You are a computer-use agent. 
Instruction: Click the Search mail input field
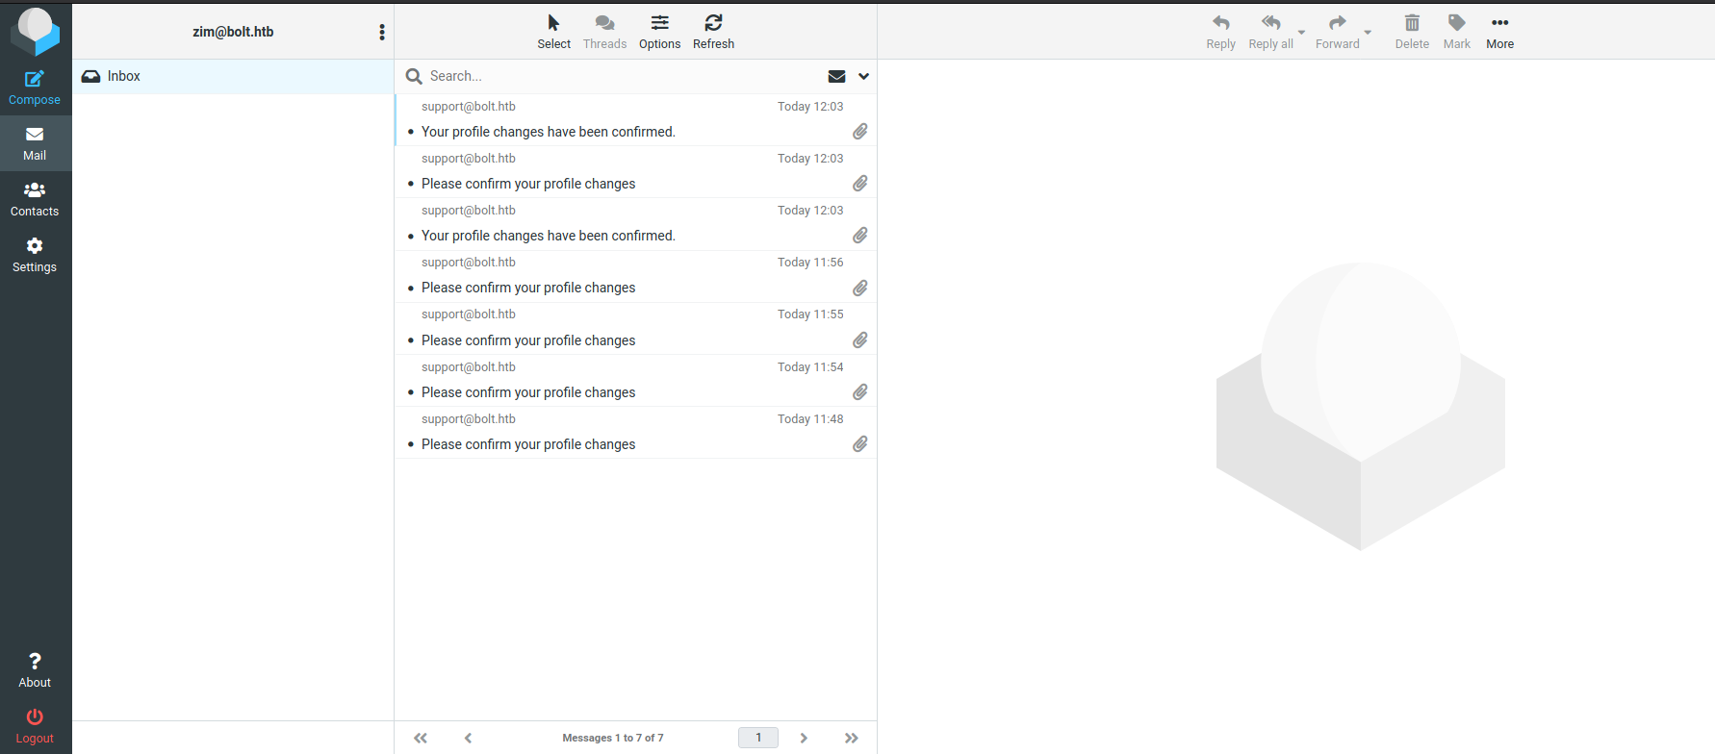(616, 76)
